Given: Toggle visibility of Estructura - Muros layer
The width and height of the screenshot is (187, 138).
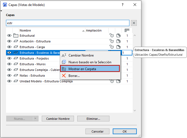Looking at the screenshot, I should pos(9,64).
